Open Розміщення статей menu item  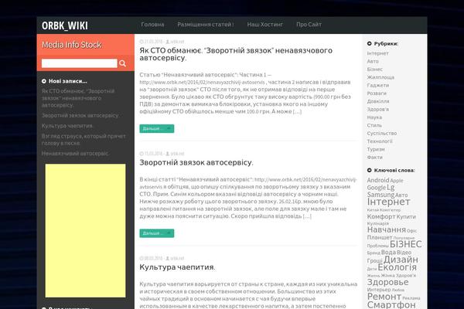pos(204,25)
